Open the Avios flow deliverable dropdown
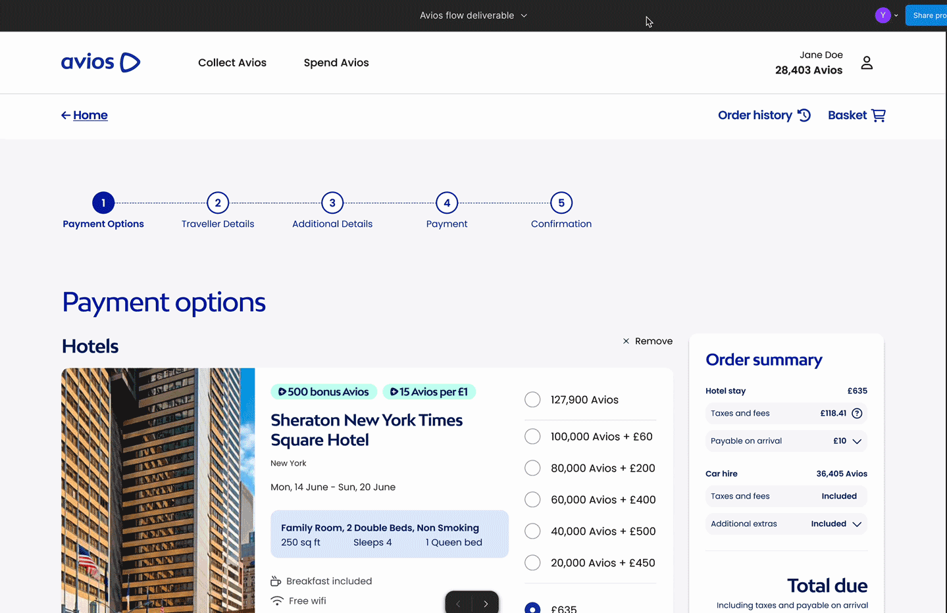The height and width of the screenshot is (613, 947). click(x=473, y=15)
